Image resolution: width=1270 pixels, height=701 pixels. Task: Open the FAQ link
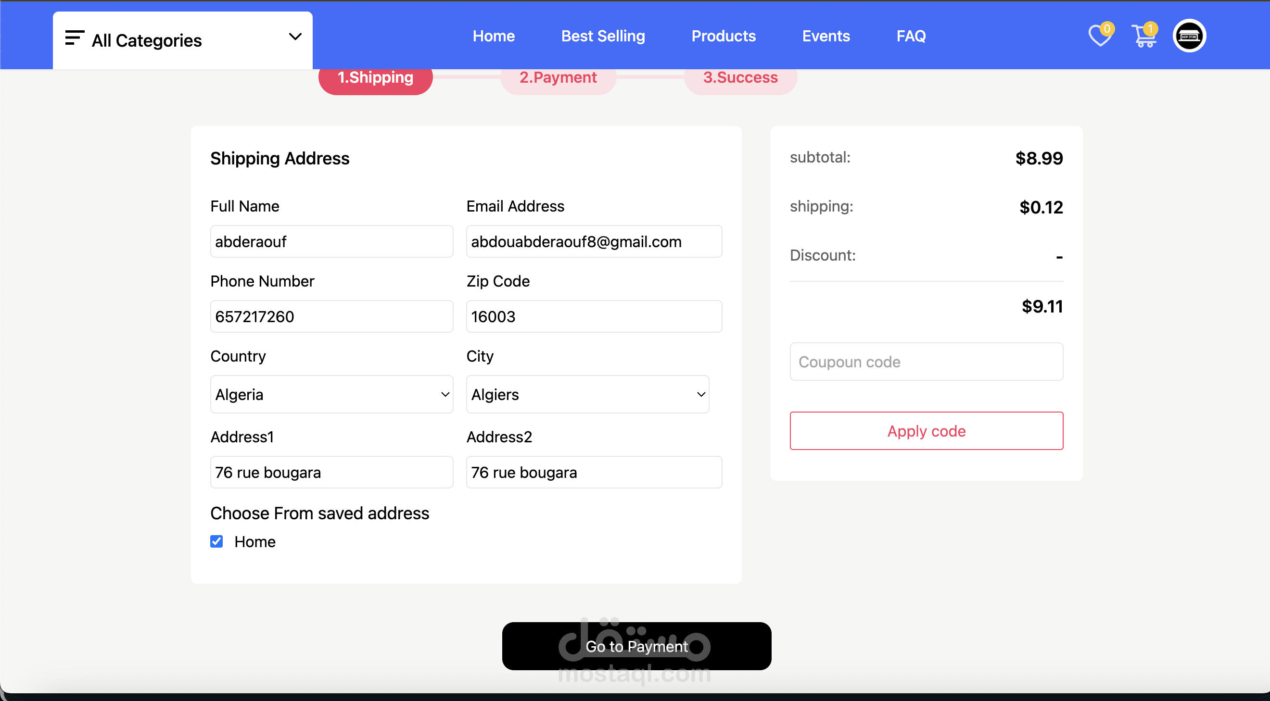911,36
